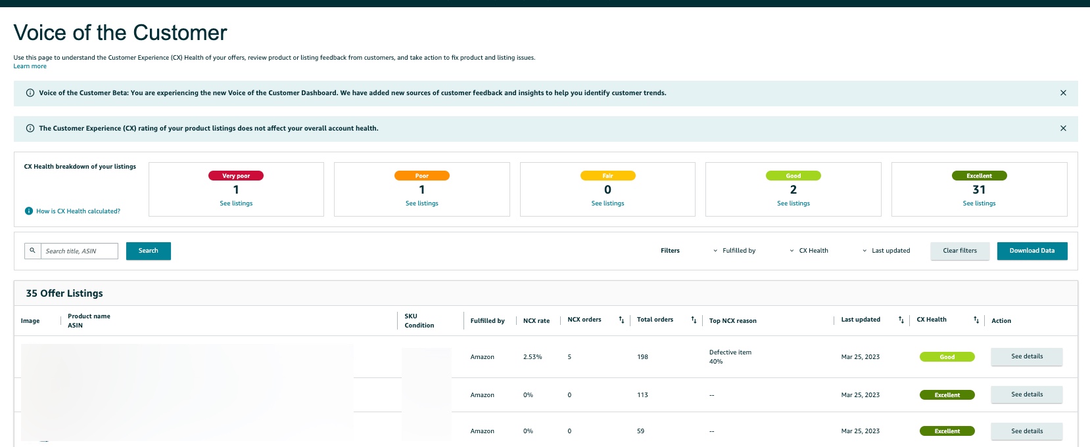View listings rated Poor

tap(422, 203)
